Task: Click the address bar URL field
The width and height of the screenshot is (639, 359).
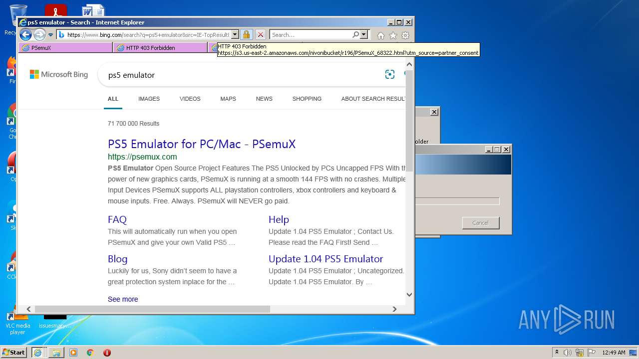Action: coord(148,35)
